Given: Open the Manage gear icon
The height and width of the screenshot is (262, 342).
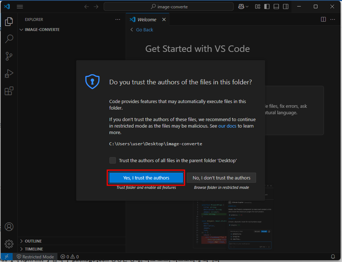Looking at the screenshot, I should pos(9,244).
